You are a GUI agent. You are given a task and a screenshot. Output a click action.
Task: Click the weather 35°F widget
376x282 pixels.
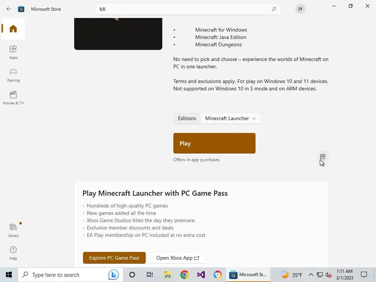click(x=292, y=275)
